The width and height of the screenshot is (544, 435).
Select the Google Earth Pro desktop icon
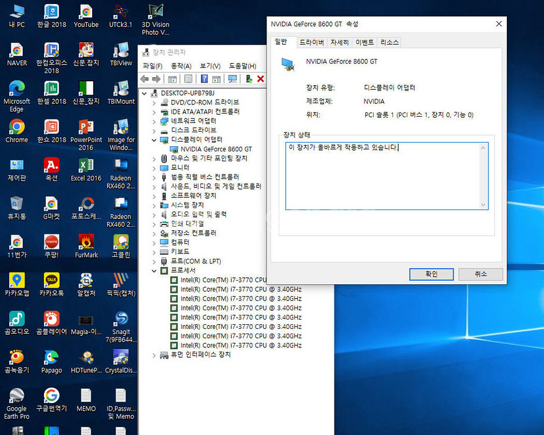click(x=17, y=403)
